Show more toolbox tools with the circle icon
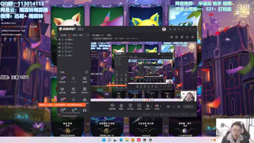 tap(87, 72)
